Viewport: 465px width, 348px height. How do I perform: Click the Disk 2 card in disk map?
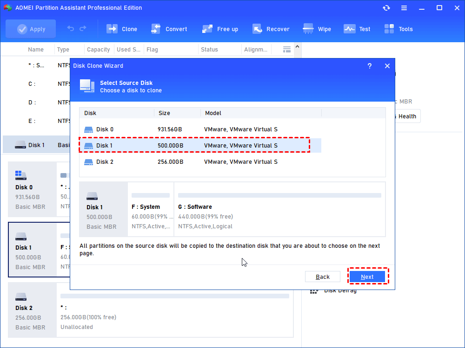pos(33,310)
